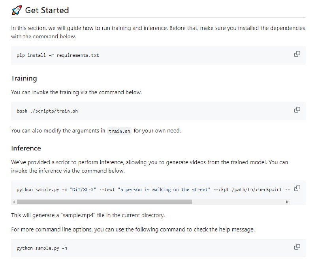Viewport: 316px width, 265px height.
Task: Click the bash ./scripts/train.sh code text
Action: click(x=47, y=111)
